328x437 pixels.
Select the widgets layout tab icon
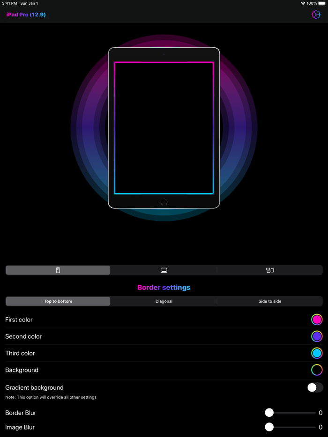[270, 270]
